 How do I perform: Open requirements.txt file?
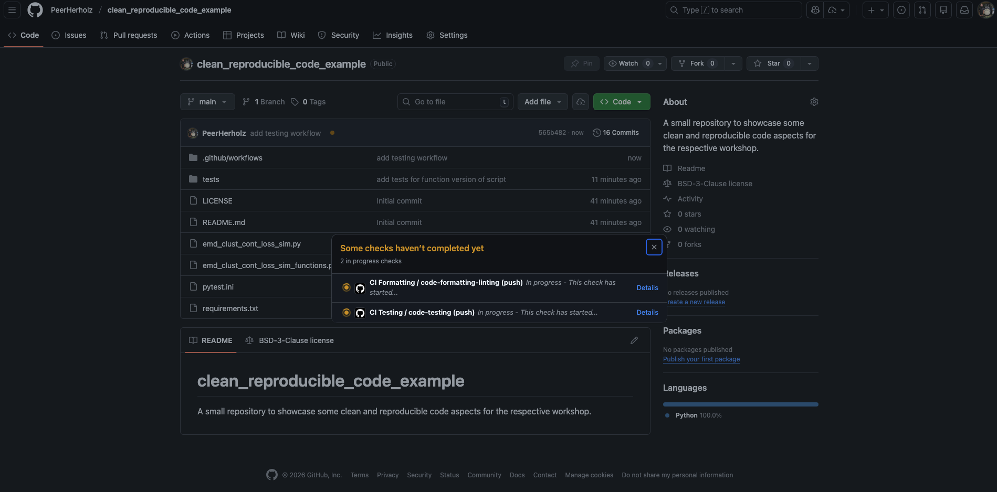[230, 308]
